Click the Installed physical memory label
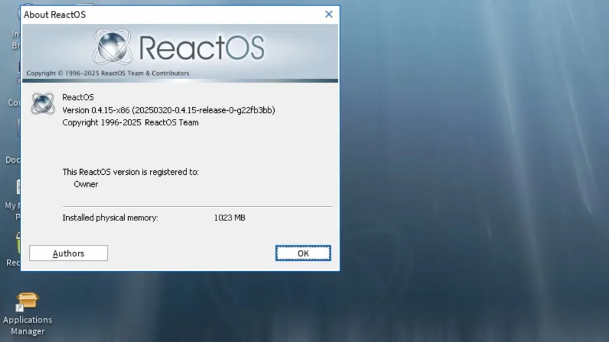The height and width of the screenshot is (342, 609). pyautogui.click(x=110, y=218)
